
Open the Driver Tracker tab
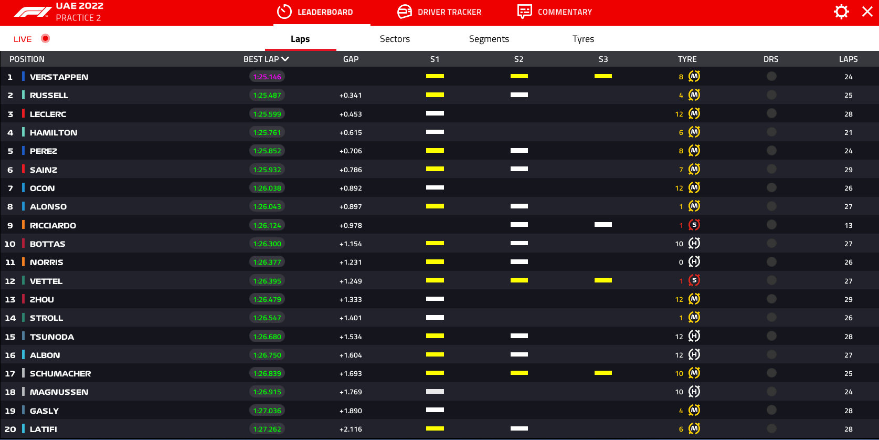point(440,12)
